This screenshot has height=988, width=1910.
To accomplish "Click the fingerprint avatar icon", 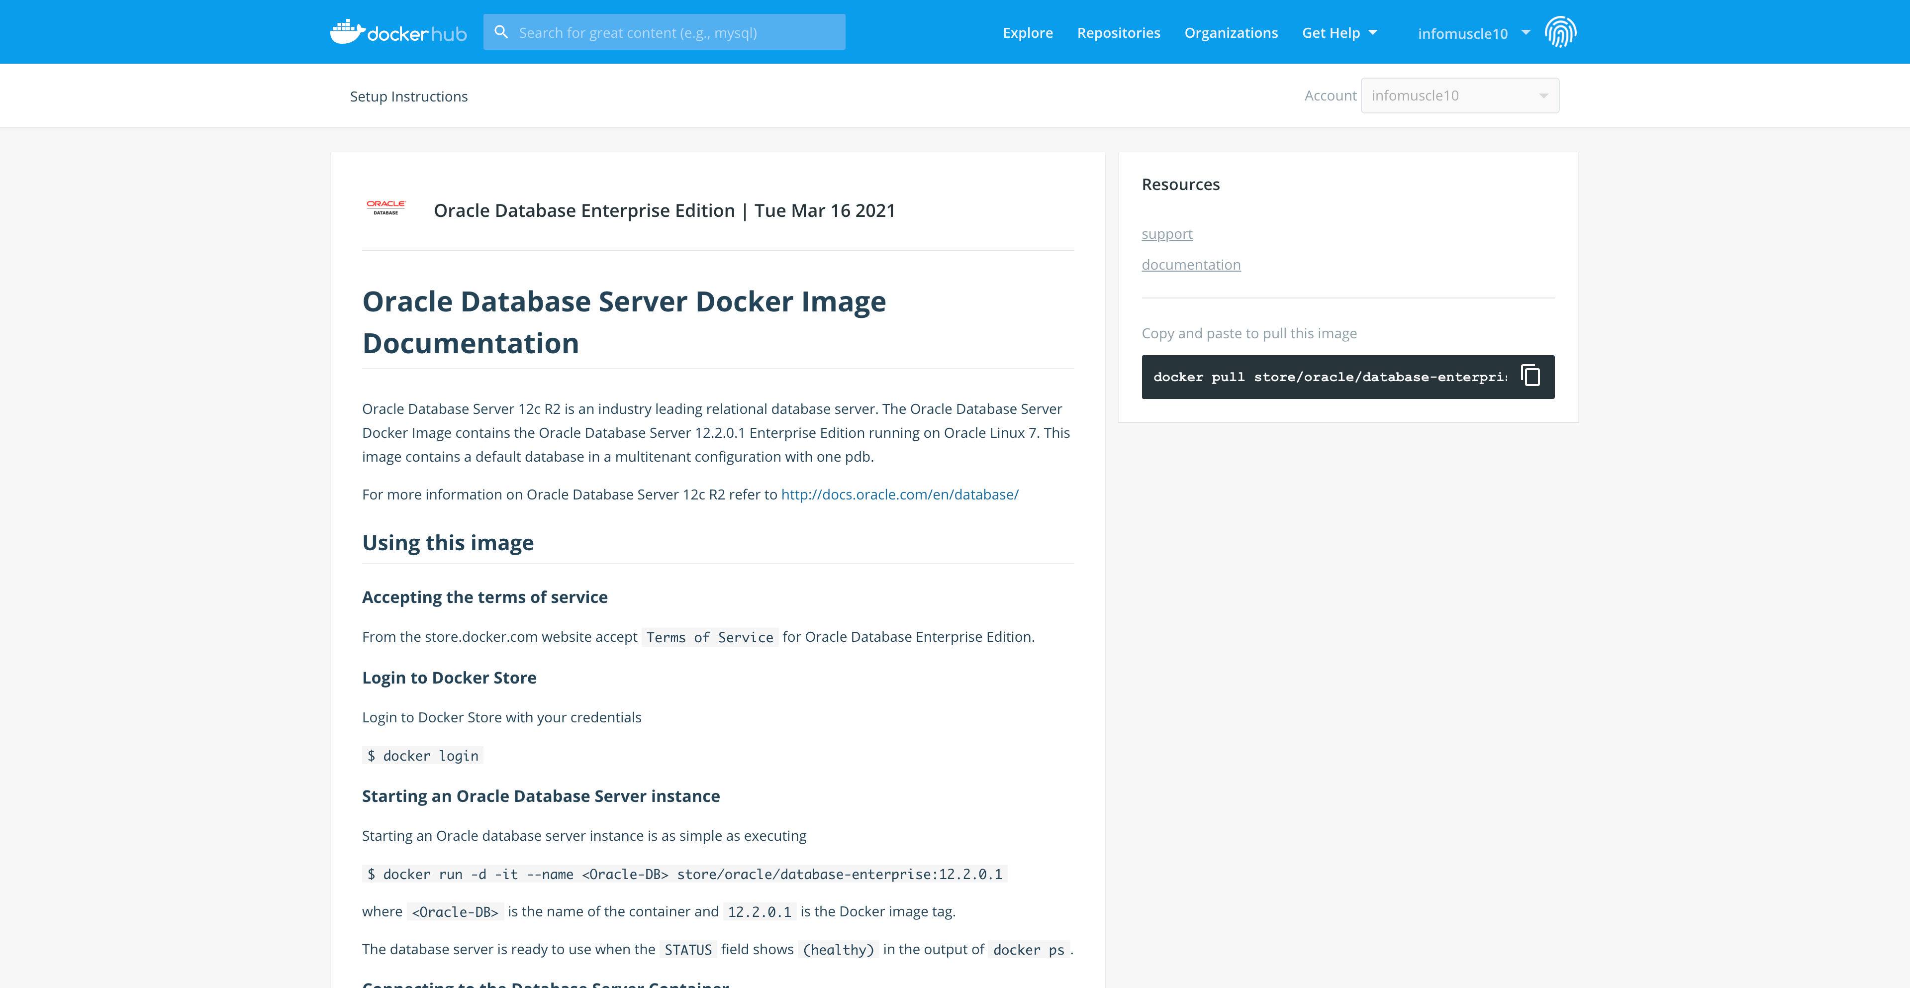I will click(1560, 32).
